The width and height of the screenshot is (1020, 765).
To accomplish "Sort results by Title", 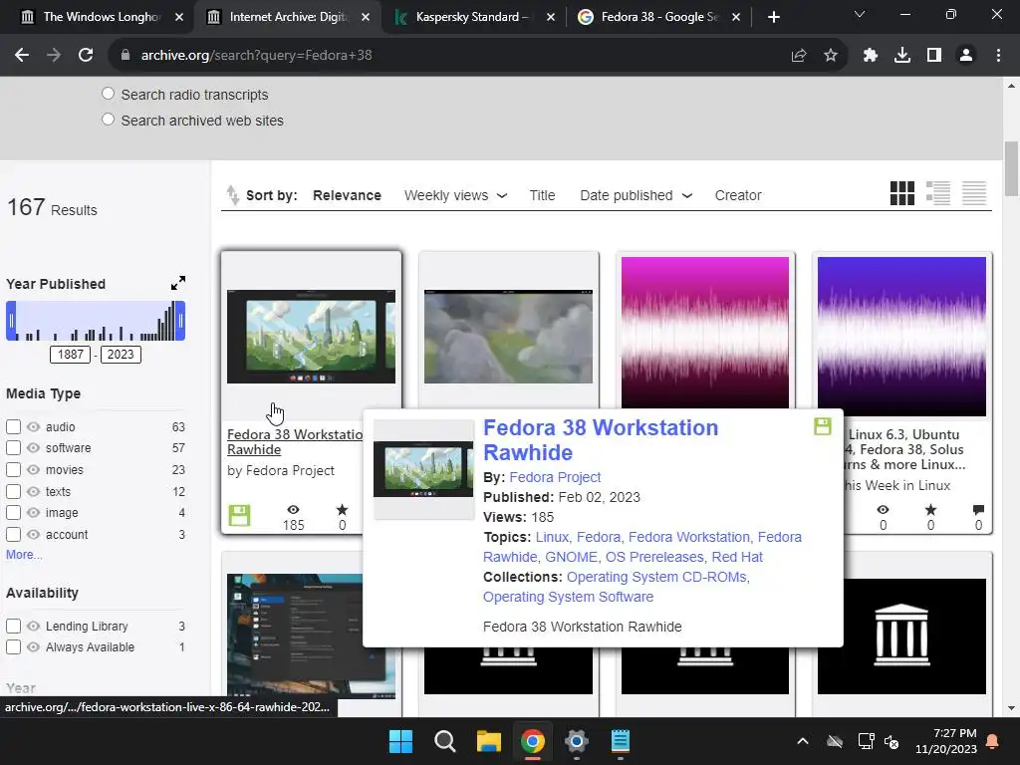I will click(542, 195).
